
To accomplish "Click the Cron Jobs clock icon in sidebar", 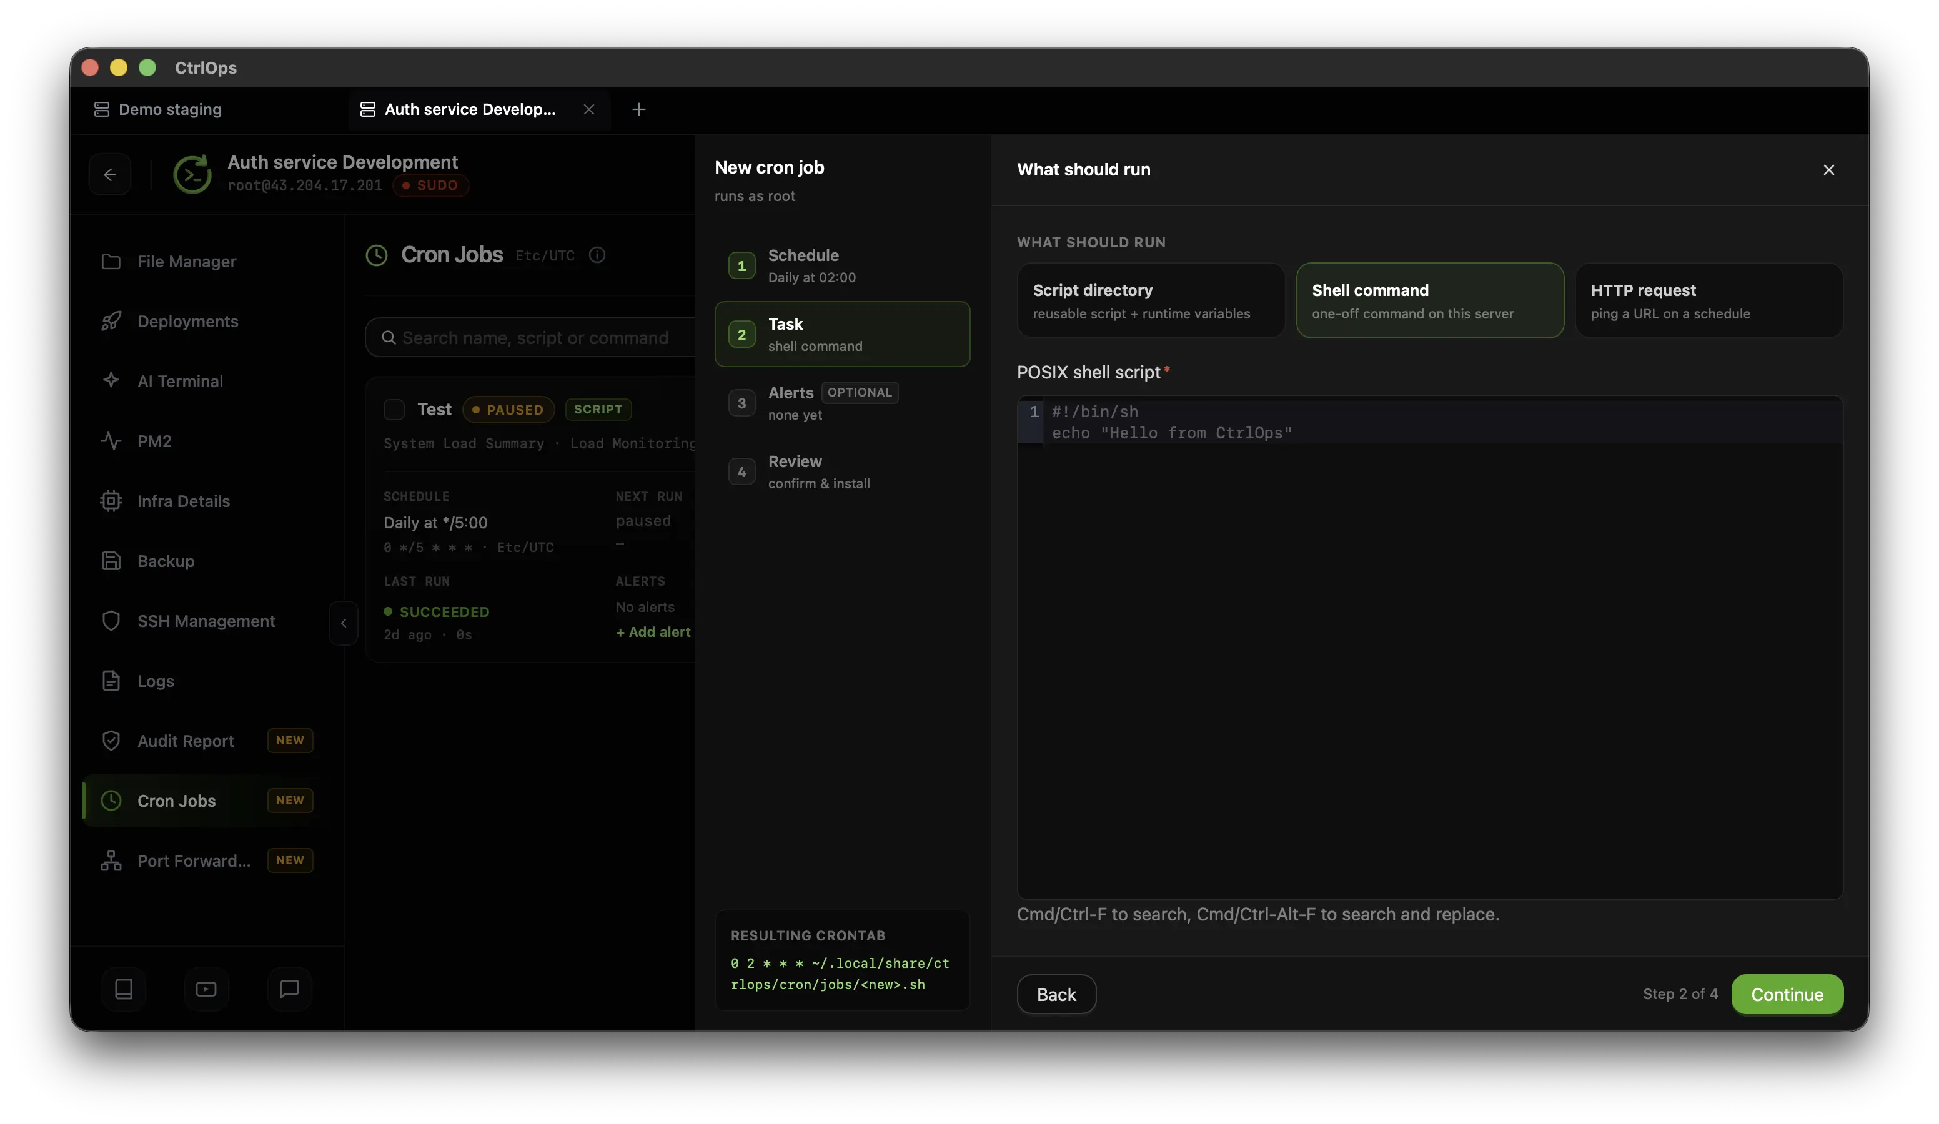I will click(x=111, y=801).
